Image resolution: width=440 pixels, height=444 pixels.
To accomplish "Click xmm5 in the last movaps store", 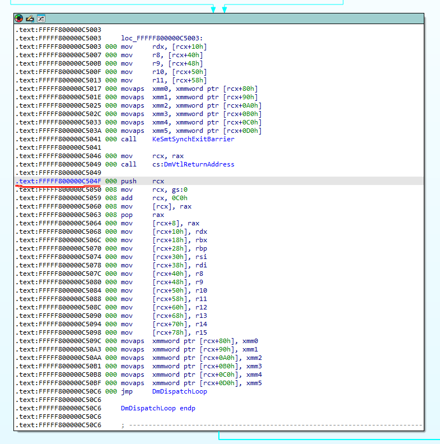I will 254,383.
